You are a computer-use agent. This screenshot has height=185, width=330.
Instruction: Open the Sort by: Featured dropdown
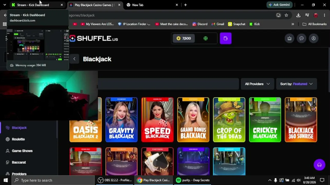pos(297,84)
